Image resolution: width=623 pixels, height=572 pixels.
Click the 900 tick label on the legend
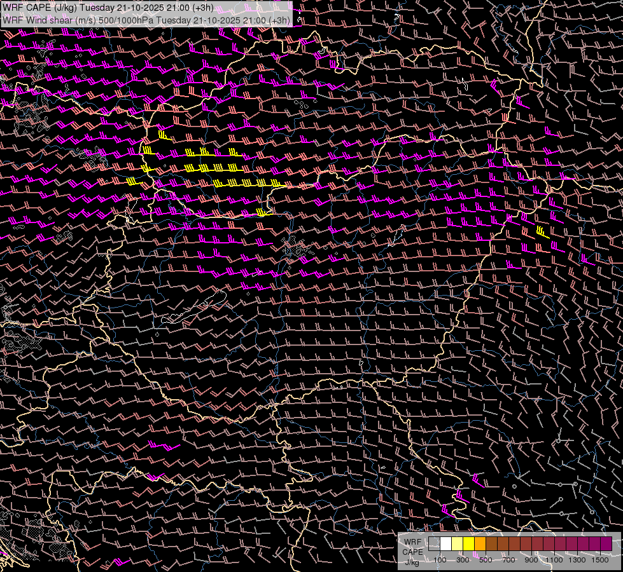tap(531, 560)
